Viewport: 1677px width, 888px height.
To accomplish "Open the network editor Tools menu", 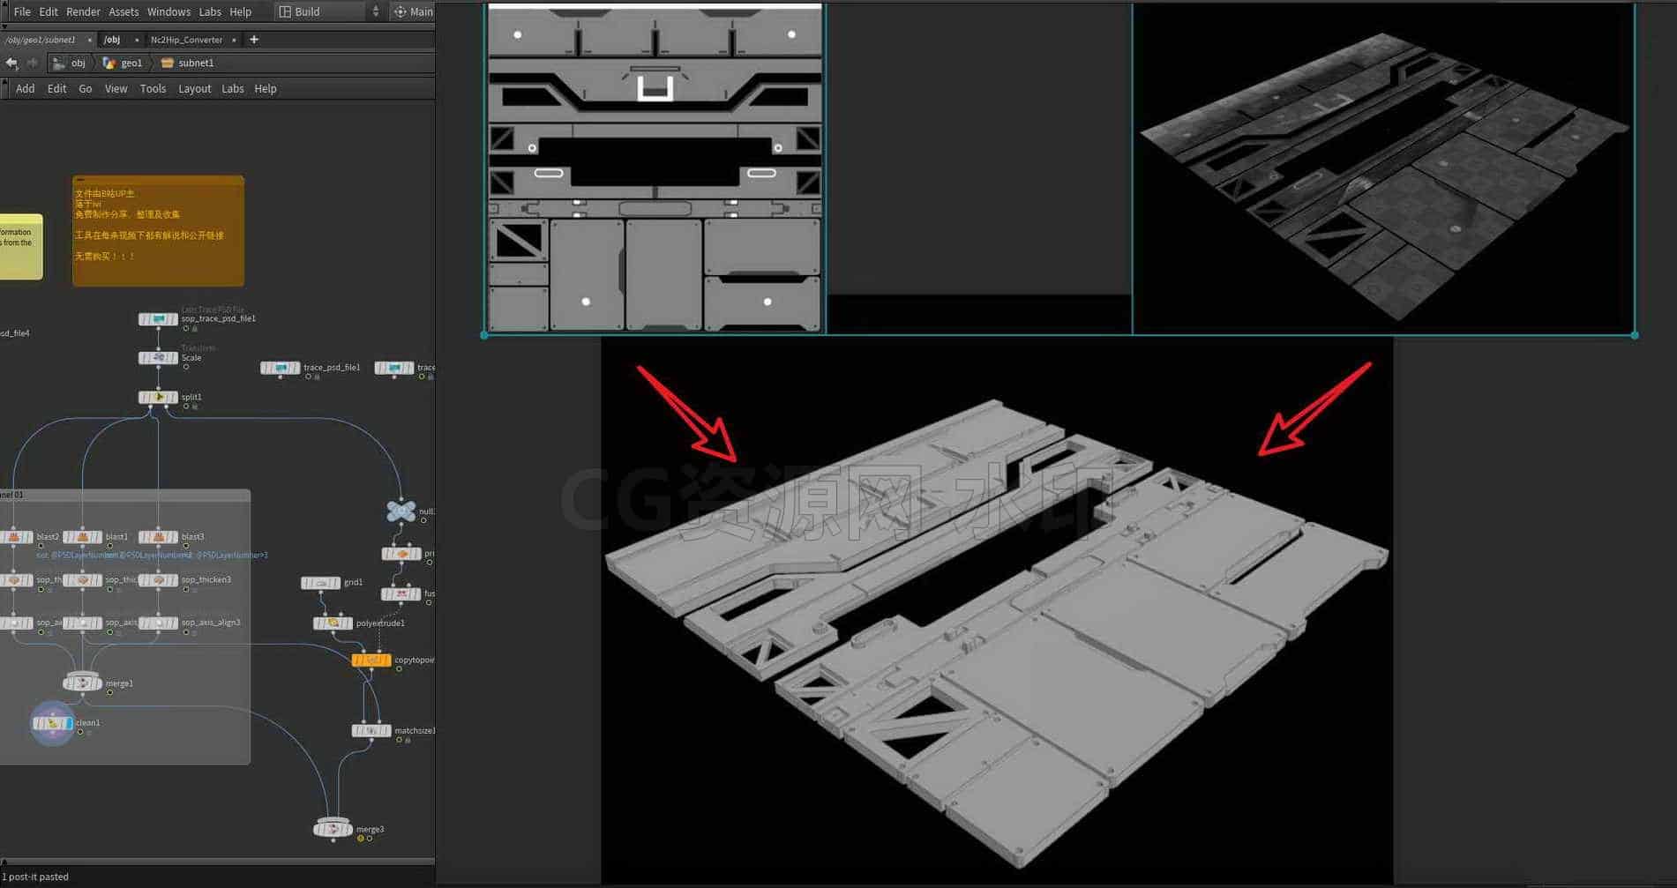I will (x=153, y=88).
